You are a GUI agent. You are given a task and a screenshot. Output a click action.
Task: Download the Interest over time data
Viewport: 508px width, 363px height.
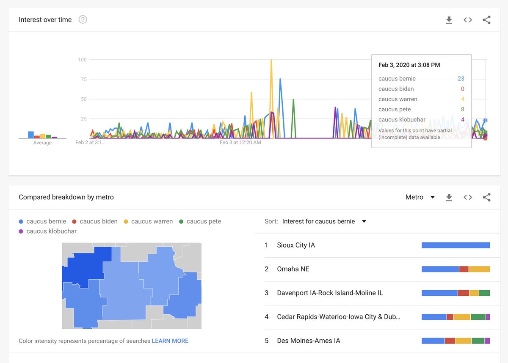449,20
